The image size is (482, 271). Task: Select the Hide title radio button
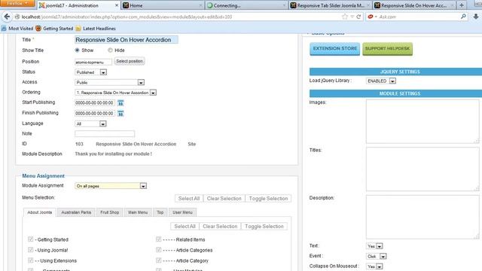[x=110, y=50]
